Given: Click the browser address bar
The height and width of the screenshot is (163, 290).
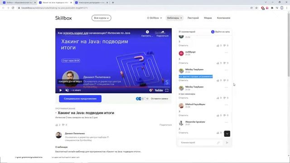Looking at the screenshot, I should (x=133, y=8).
